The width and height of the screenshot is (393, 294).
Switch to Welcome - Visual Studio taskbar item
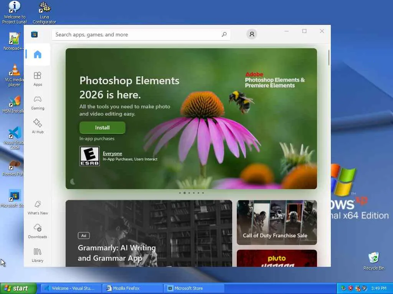pos(71,288)
